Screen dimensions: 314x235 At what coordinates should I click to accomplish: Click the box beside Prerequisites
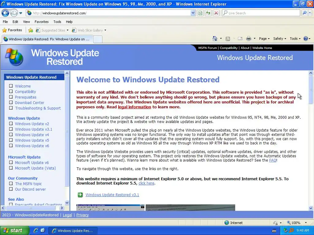coord(11,97)
